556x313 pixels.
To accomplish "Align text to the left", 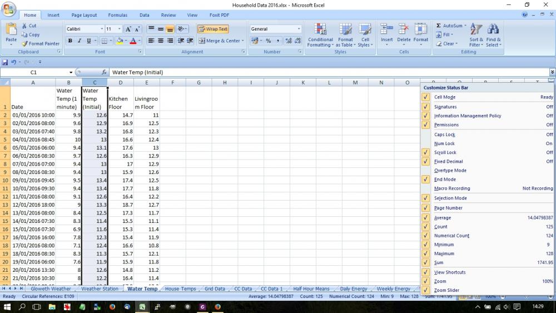I will point(151,41).
